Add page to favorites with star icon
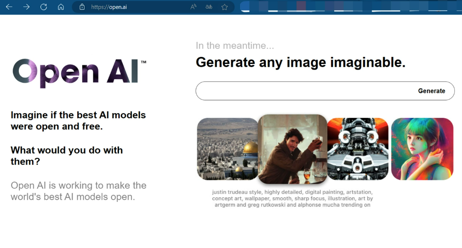462x248 pixels. coord(224,7)
